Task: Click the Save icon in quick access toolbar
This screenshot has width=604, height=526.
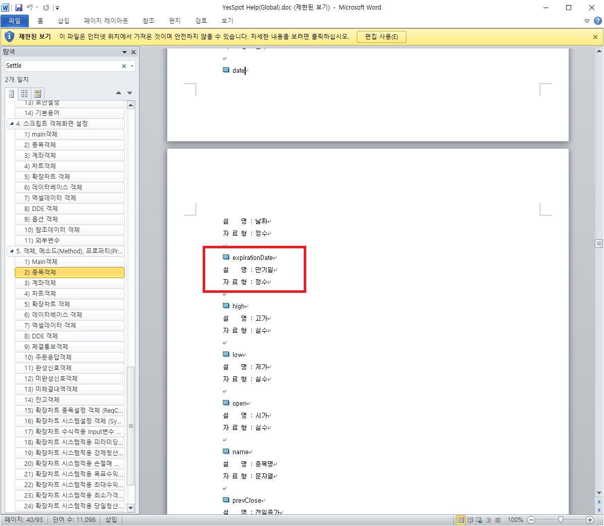Action: coord(19,8)
